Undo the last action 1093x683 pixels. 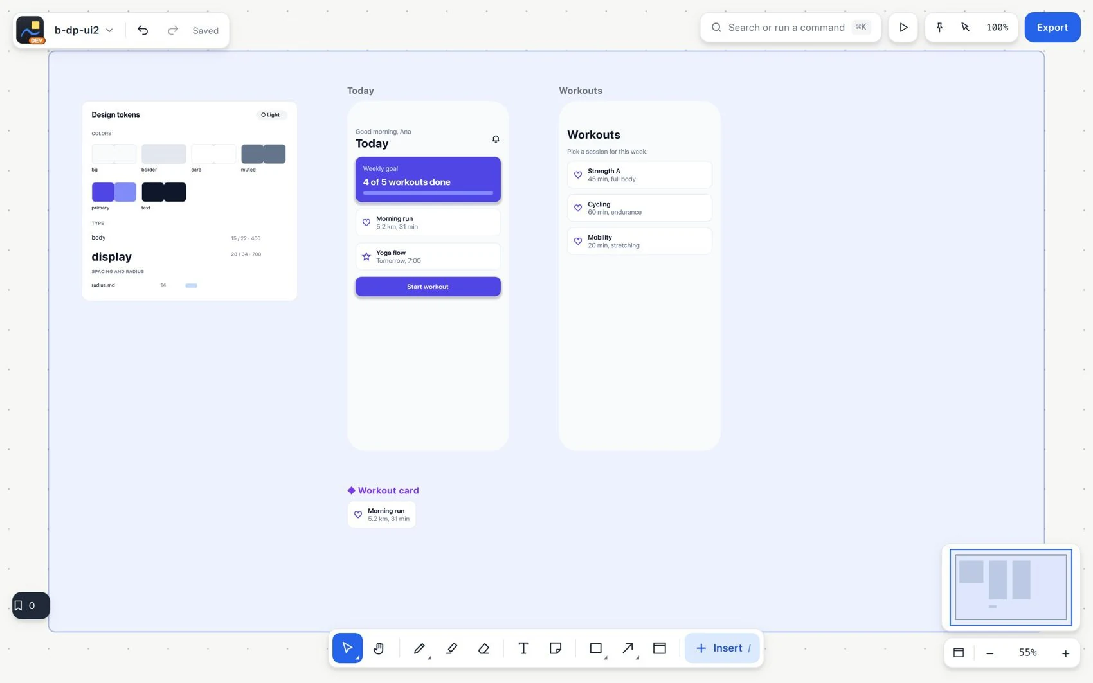143,30
